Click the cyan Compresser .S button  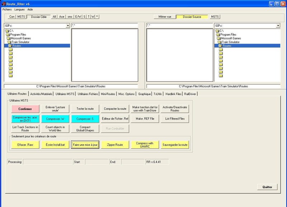click(85, 119)
